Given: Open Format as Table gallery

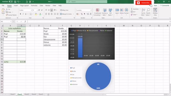Looking at the screenshot, I should pos(105,12).
